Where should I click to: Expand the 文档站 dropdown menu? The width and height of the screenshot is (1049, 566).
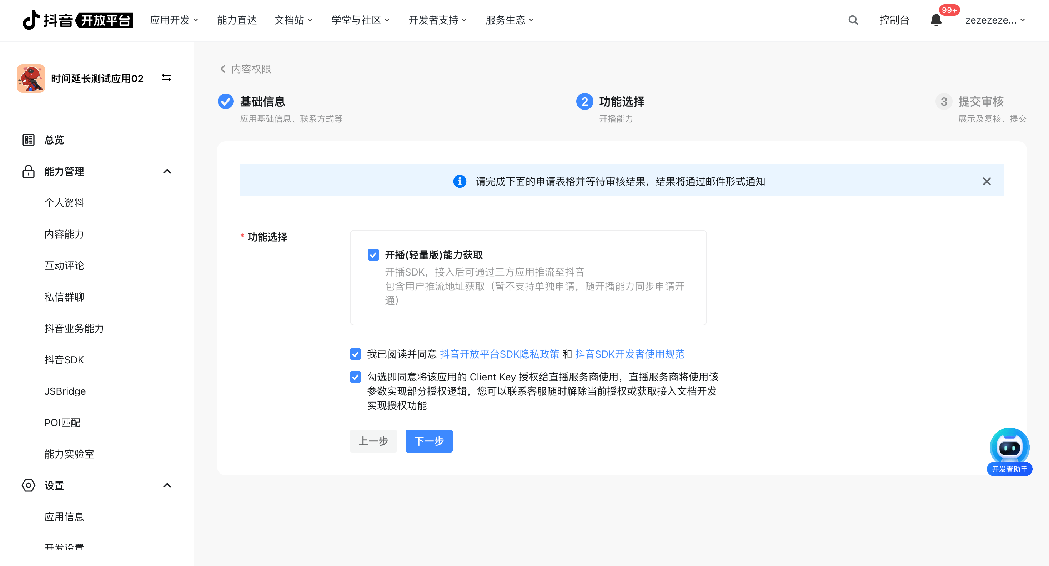click(293, 20)
